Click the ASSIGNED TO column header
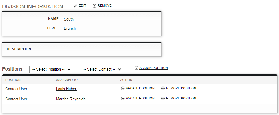279x115 pixels. [67, 80]
